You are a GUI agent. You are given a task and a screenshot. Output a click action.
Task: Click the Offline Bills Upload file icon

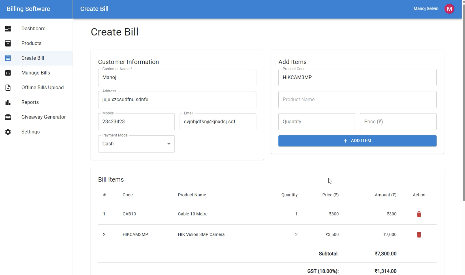[8, 88]
